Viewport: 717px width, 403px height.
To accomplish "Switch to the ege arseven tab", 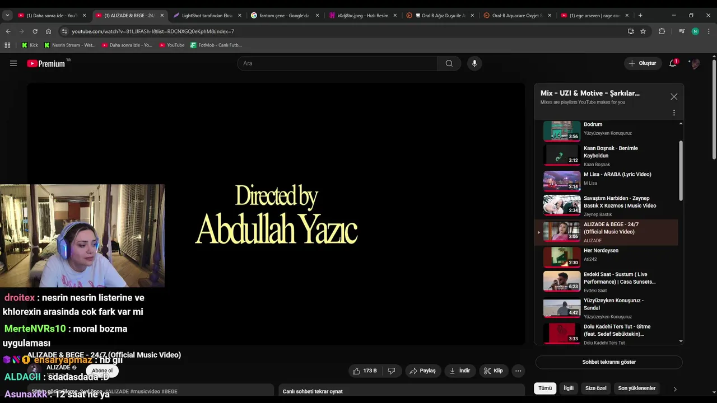I will (x=595, y=15).
